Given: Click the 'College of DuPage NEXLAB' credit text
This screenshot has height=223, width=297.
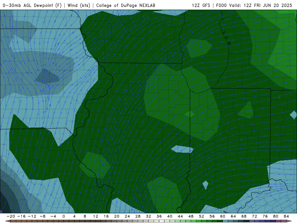Looking at the screenshot, I should point(125,5).
